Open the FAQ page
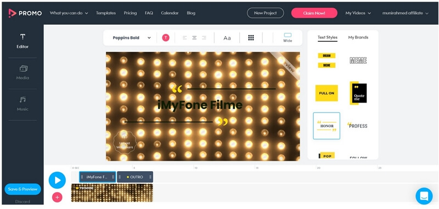The height and width of the screenshot is (209, 439). [x=149, y=13]
